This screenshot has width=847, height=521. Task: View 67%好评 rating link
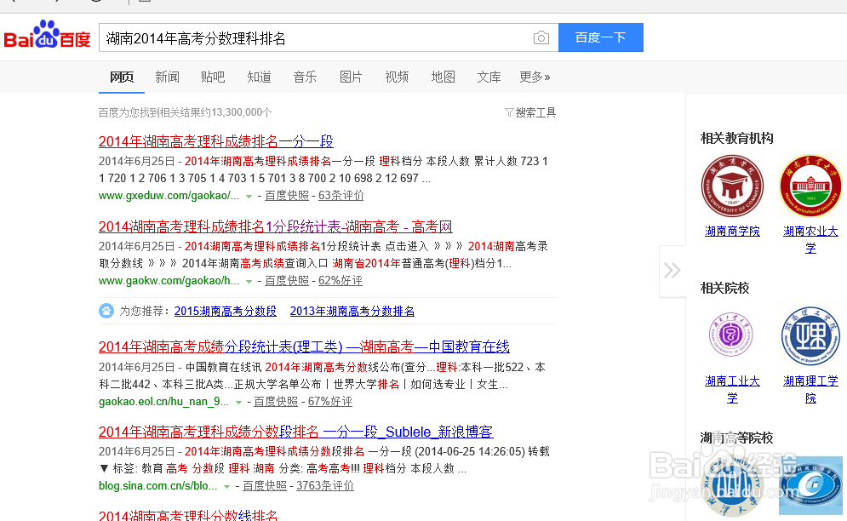point(330,402)
